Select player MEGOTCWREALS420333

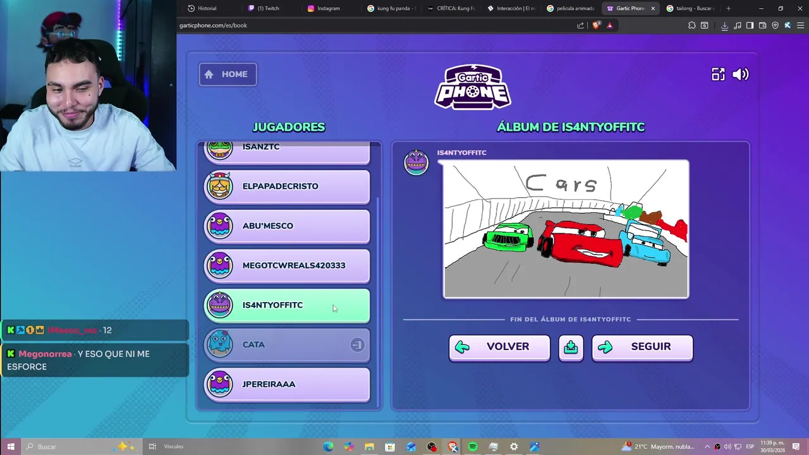pyautogui.click(x=287, y=266)
